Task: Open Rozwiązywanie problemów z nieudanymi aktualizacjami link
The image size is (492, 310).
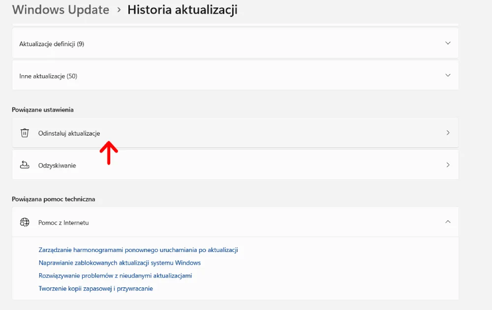Action: tap(115, 276)
